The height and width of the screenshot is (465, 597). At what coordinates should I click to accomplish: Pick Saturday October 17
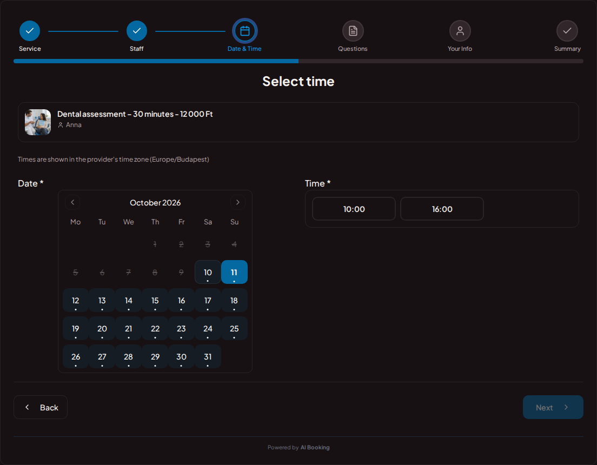(x=208, y=300)
